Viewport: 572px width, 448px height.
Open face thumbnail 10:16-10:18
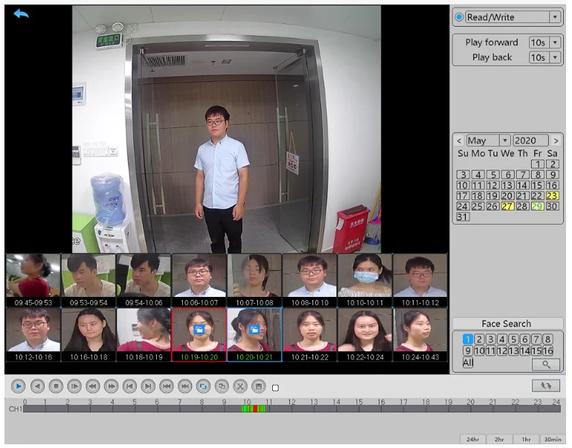(89, 335)
